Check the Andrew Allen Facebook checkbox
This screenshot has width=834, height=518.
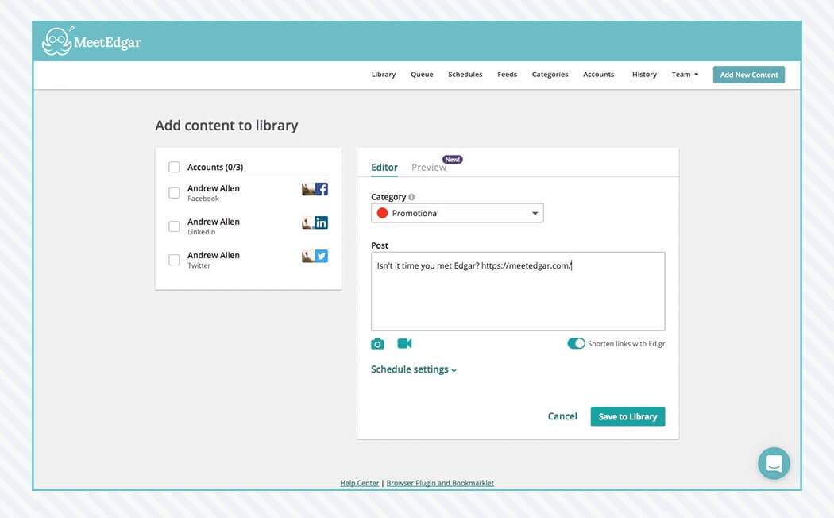coord(174,192)
